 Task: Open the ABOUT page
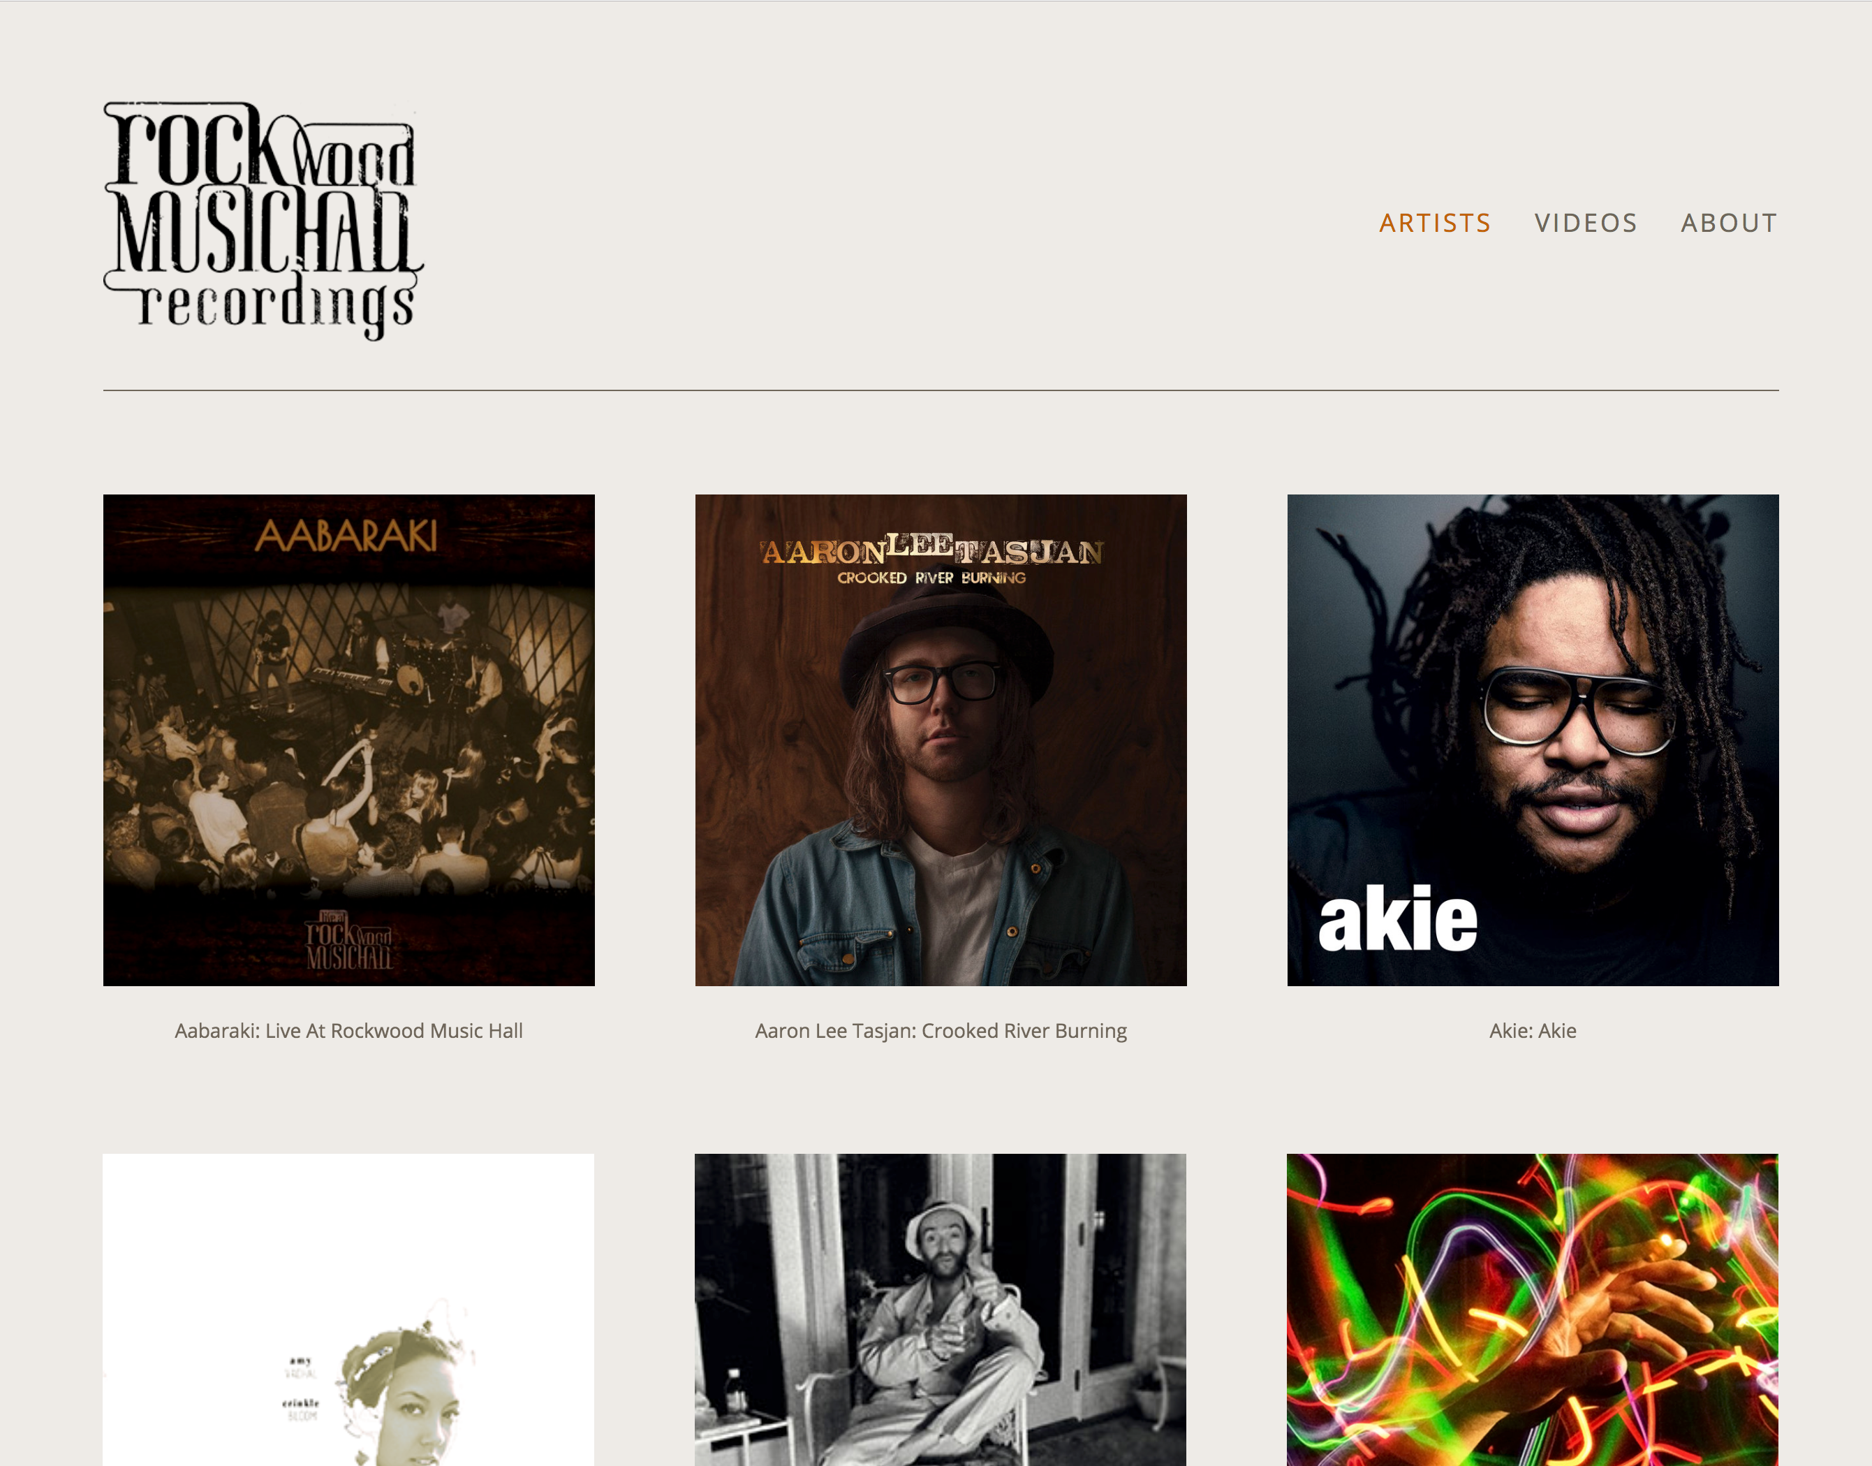pos(1729,223)
